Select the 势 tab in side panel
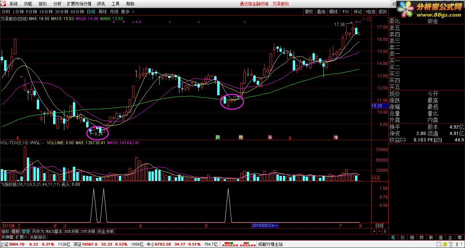This screenshot has height=248, width=465. coord(421,237)
